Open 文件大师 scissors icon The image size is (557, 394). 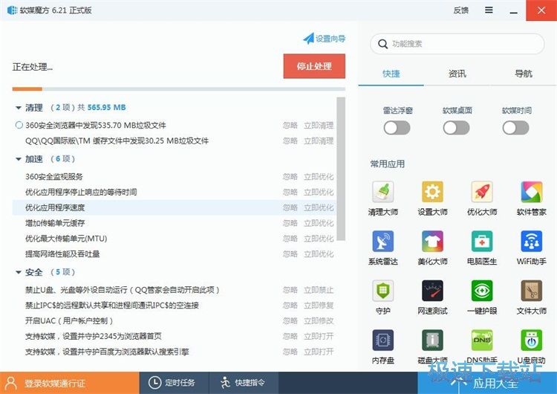532,291
